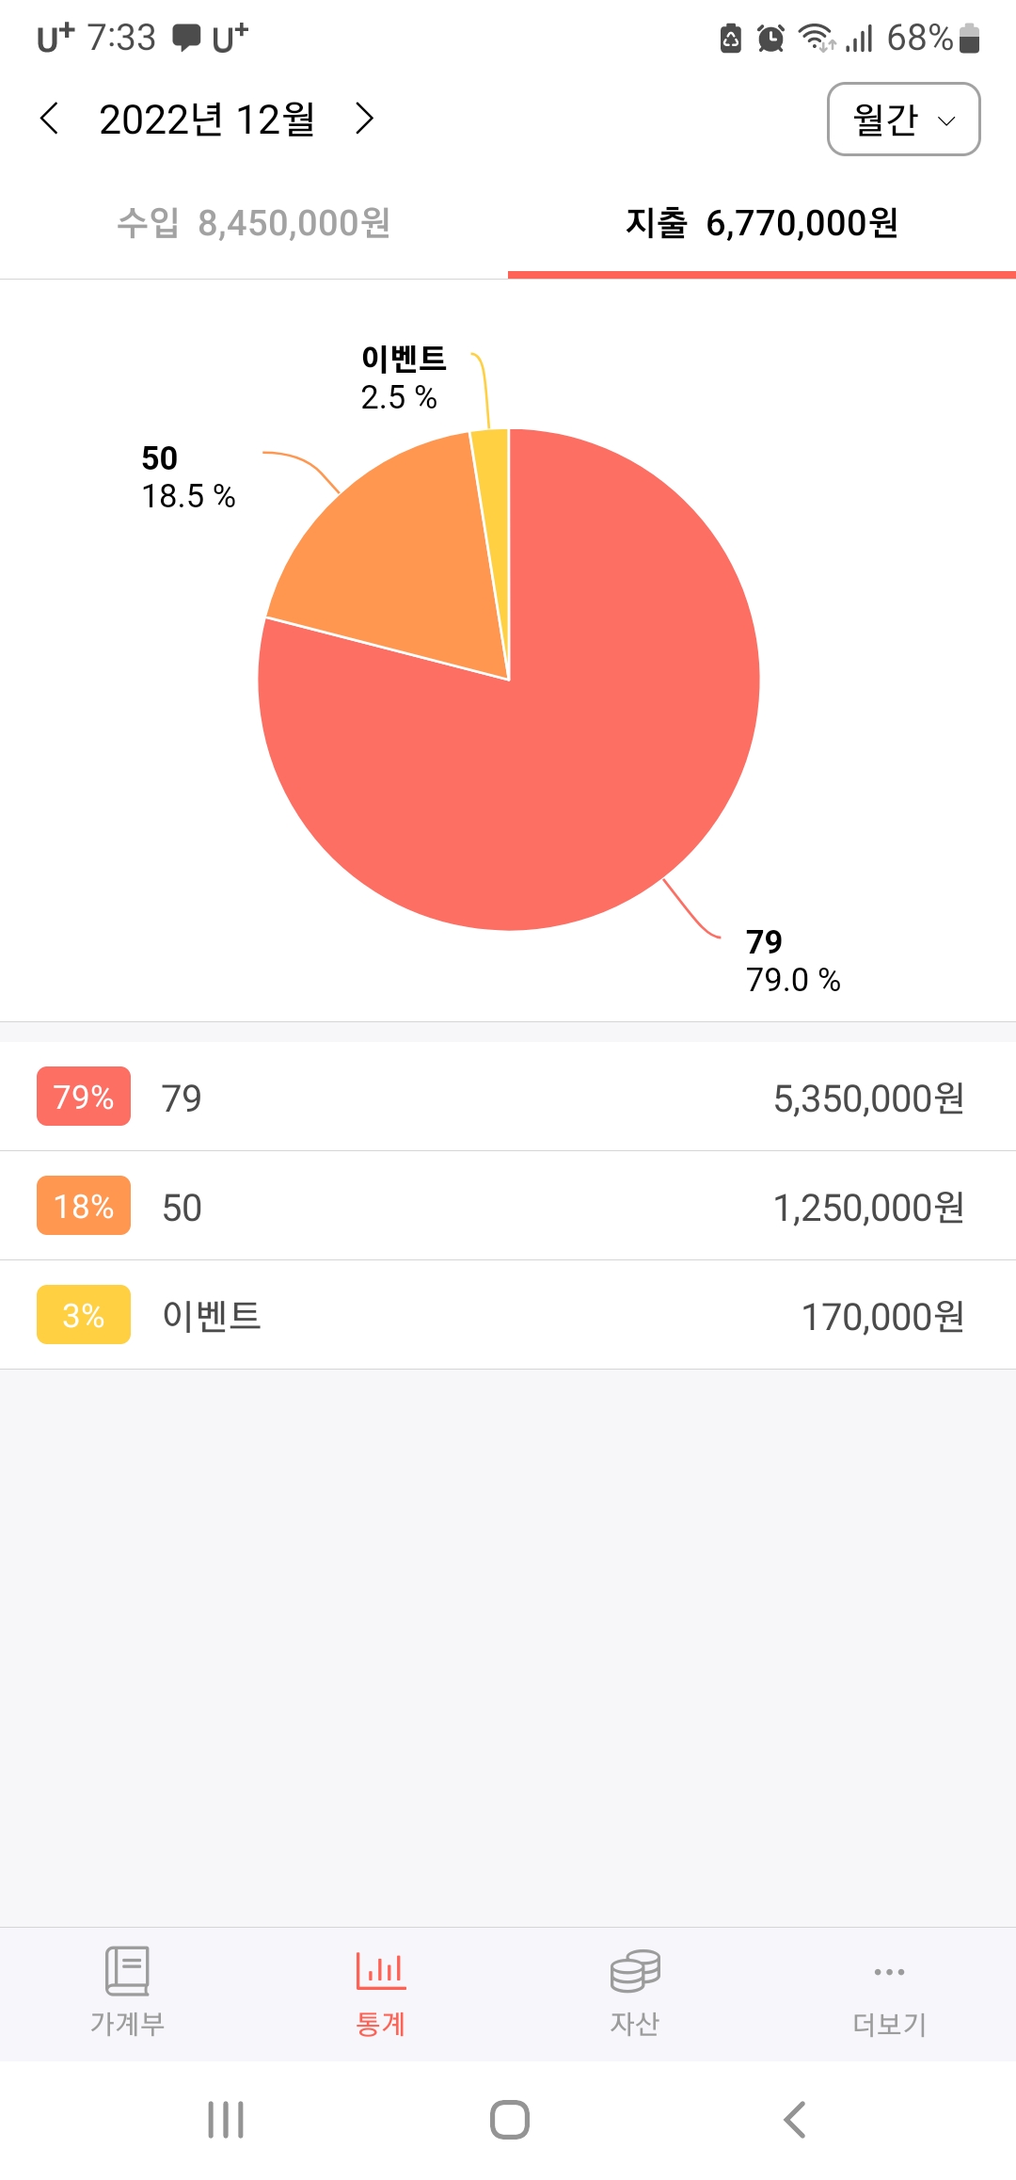Screen dimensions: 1016x2180
Task: Tap Android recent apps button
Action: pyautogui.click(x=226, y=2120)
